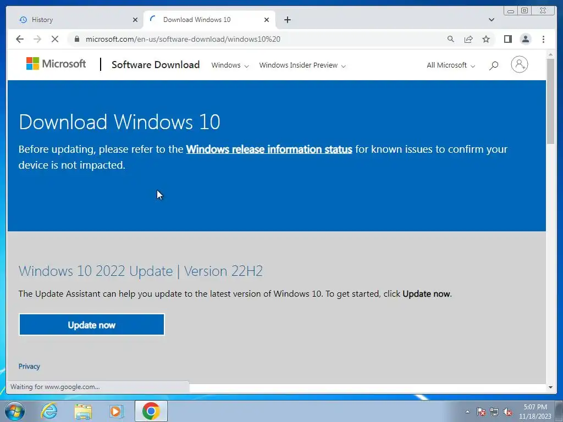
Task: Open Windows release information status link
Action: (269, 149)
